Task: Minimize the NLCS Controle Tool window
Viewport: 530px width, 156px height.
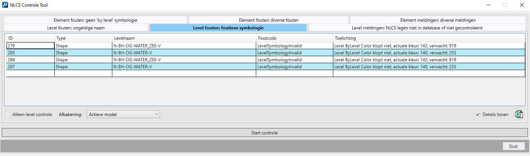Action: coord(489,5)
